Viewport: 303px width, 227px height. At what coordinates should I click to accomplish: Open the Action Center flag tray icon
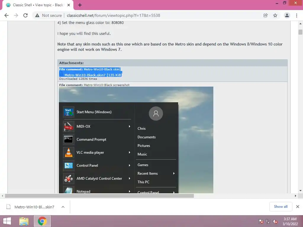(261, 221)
